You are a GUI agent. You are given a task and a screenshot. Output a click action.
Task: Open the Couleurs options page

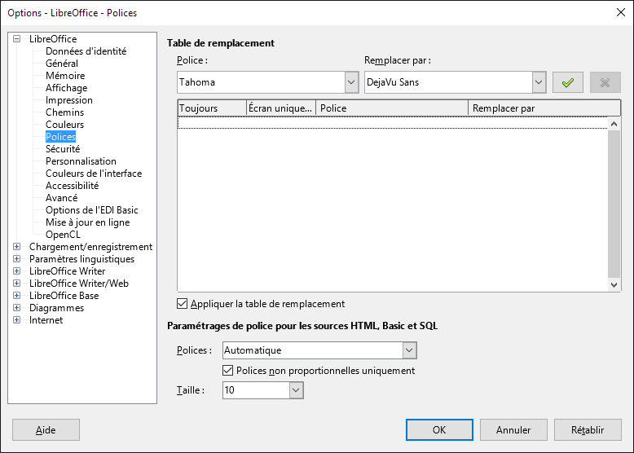(64, 125)
